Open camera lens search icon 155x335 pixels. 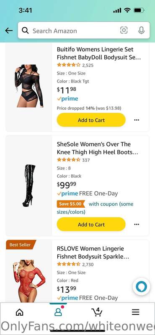point(124,30)
